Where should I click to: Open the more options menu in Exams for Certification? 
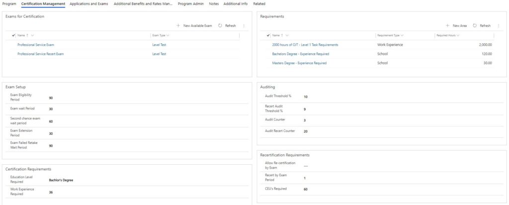pyautogui.click(x=244, y=26)
